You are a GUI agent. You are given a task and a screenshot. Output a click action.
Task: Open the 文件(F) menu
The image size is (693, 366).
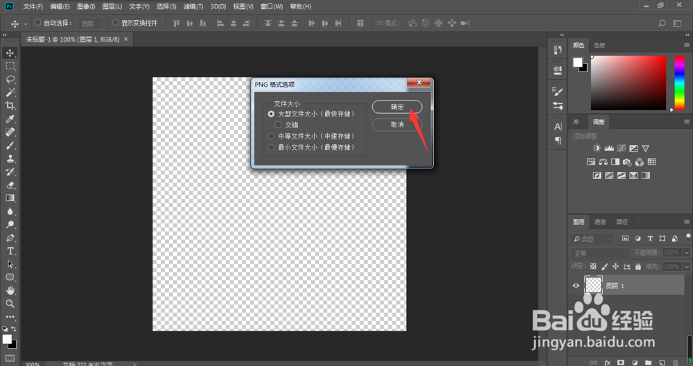point(33,7)
